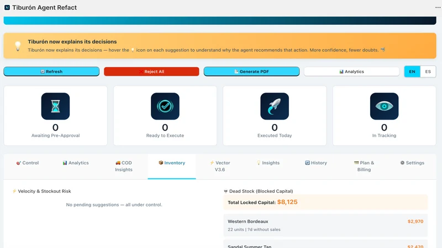Open the Control tab
442x248 pixels.
28,166
